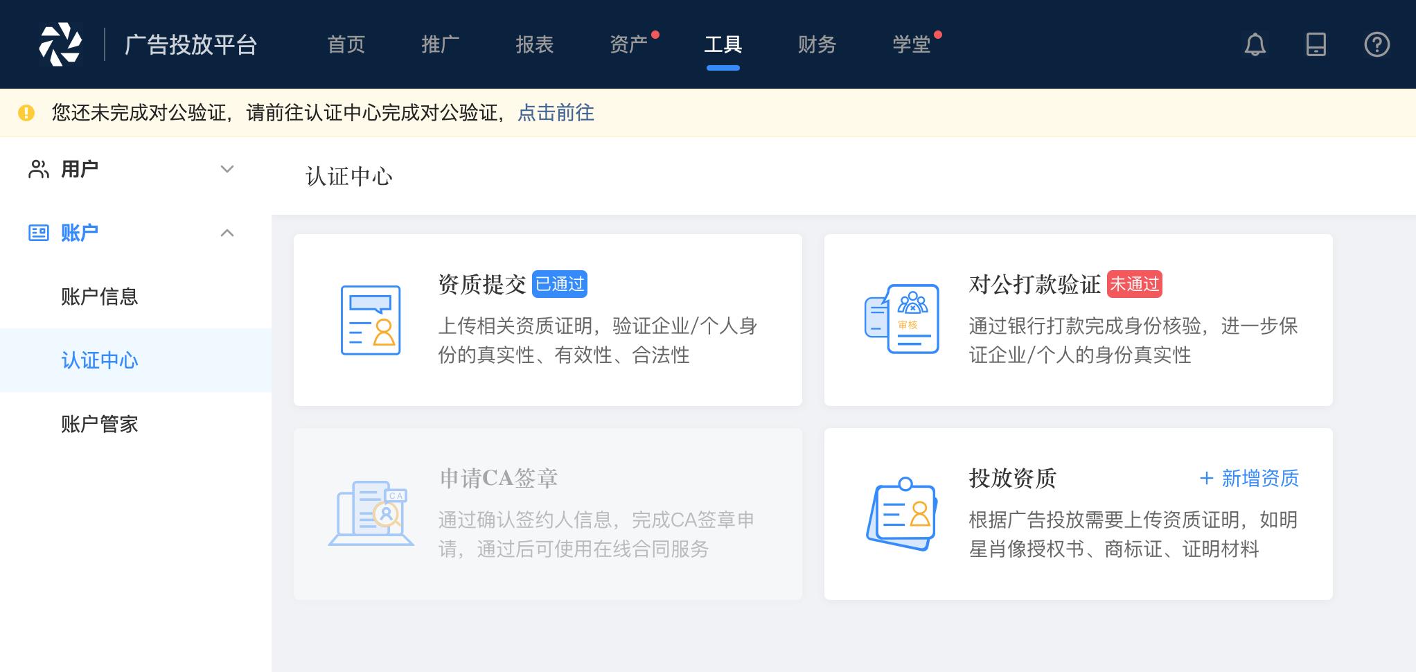Select 账户管家 in the sidebar
1416x672 pixels.
click(100, 425)
